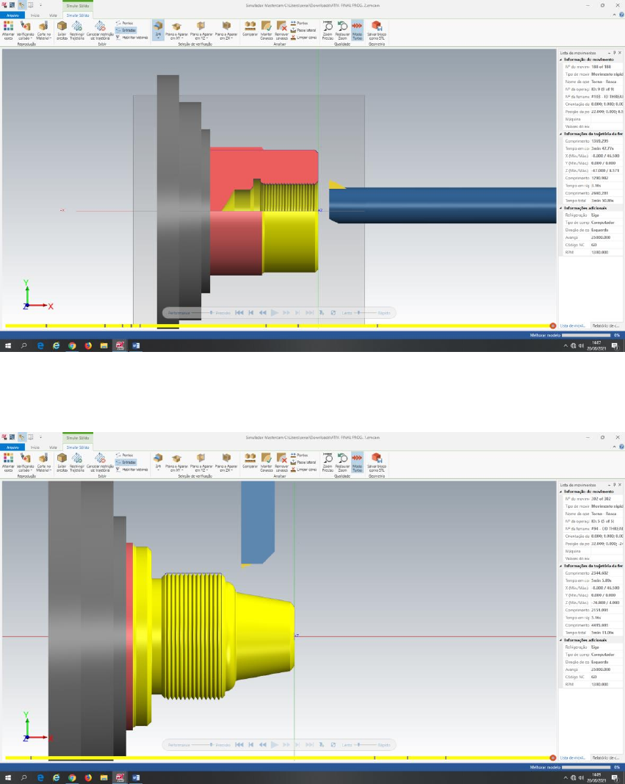This screenshot has height=784, width=625.
Task: Click Remover cavaco icon in lower window
Action: pos(281,461)
